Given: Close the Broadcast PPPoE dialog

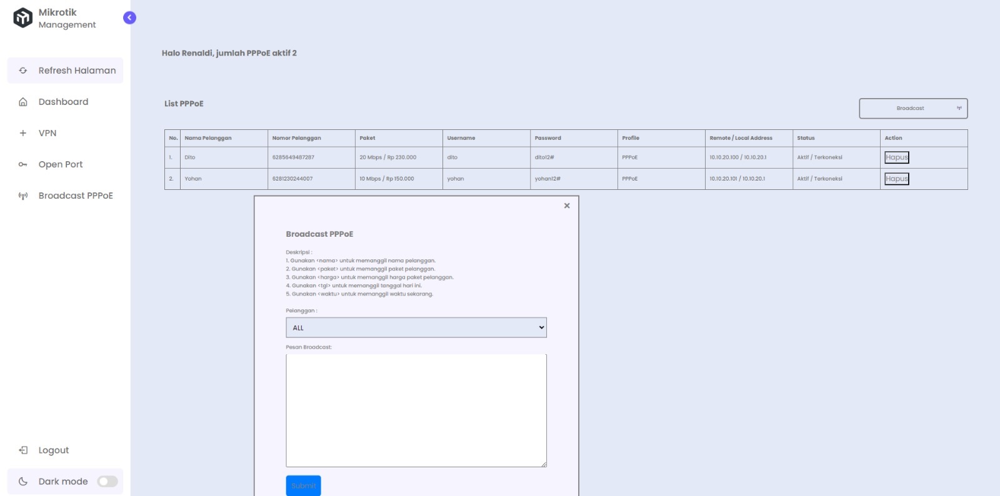Looking at the screenshot, I should [x=567, y=206].
